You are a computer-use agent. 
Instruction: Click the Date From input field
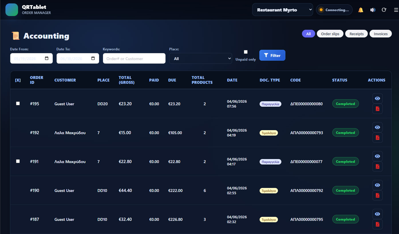[31, 58]
